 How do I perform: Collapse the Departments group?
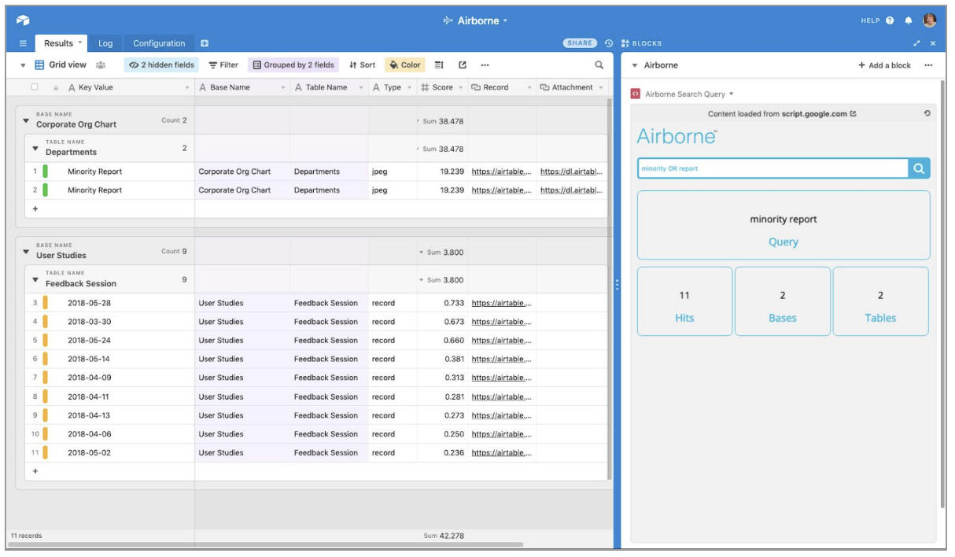(35, 149)
